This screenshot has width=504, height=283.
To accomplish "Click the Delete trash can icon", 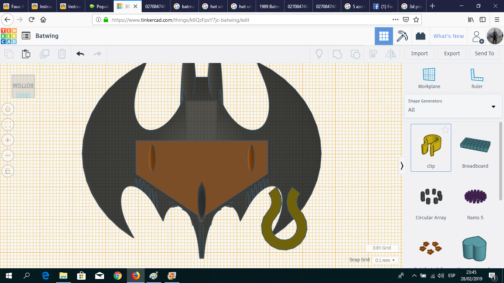I will [x=62, y=54].
